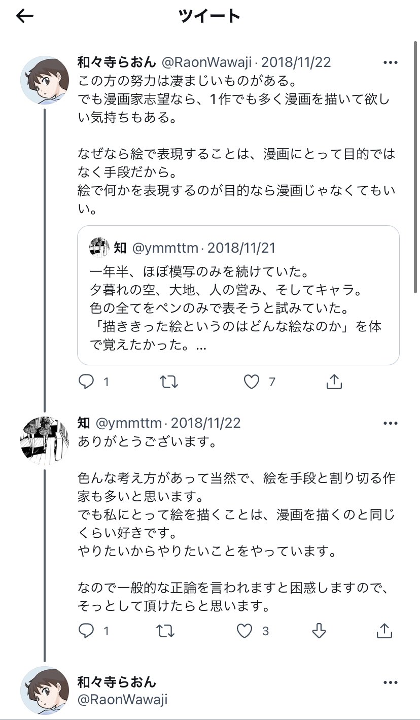Image resolution: width=420 pixels, height=720 pixels.
Task: Like the first tweet with 7 likes
Action: click(252, 382)
